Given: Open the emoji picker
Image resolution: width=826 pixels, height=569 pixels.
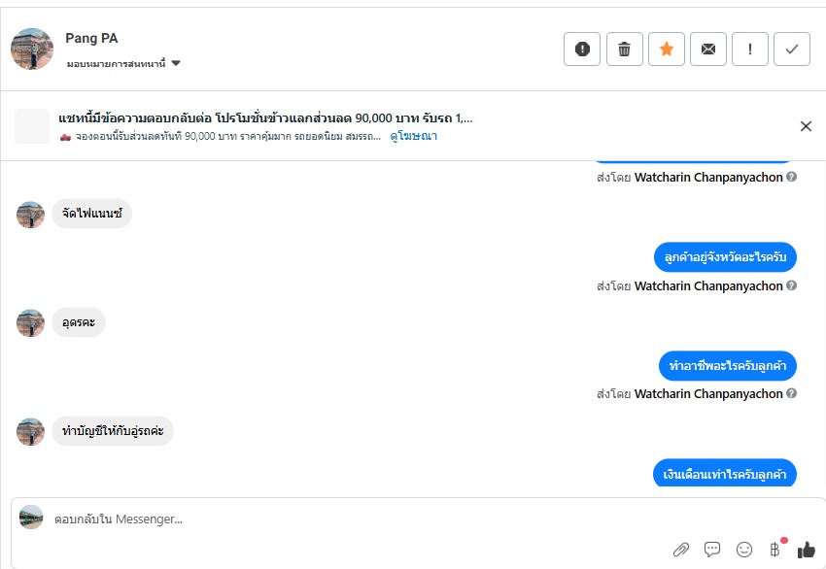Looking at the screenshot, I should (x=744, y=550).
